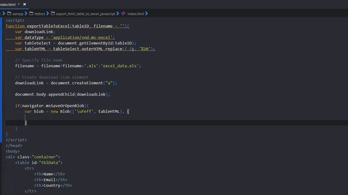Close the index.html tab
The height and width of the screenshot is (195, 348).
24,4
